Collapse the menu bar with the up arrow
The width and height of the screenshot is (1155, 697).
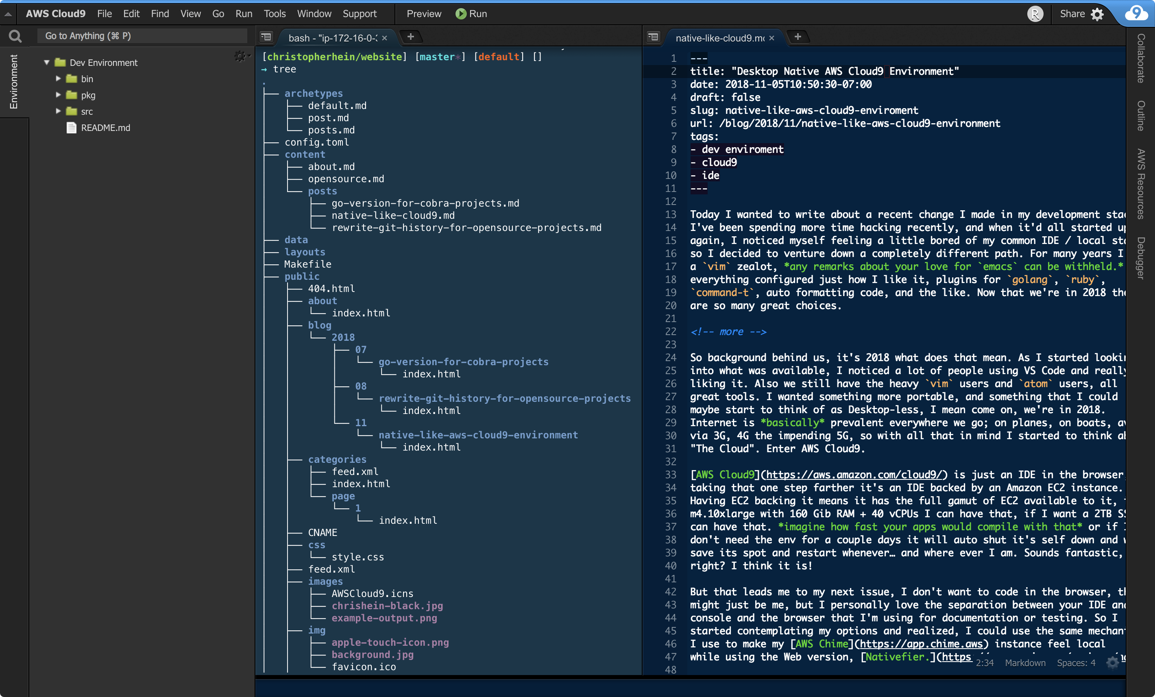[8, 15]
